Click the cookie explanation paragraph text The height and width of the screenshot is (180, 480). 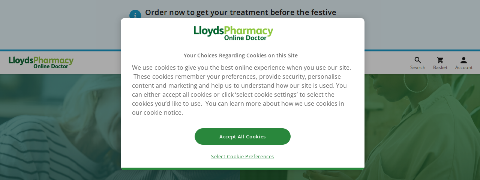(242, 90)
